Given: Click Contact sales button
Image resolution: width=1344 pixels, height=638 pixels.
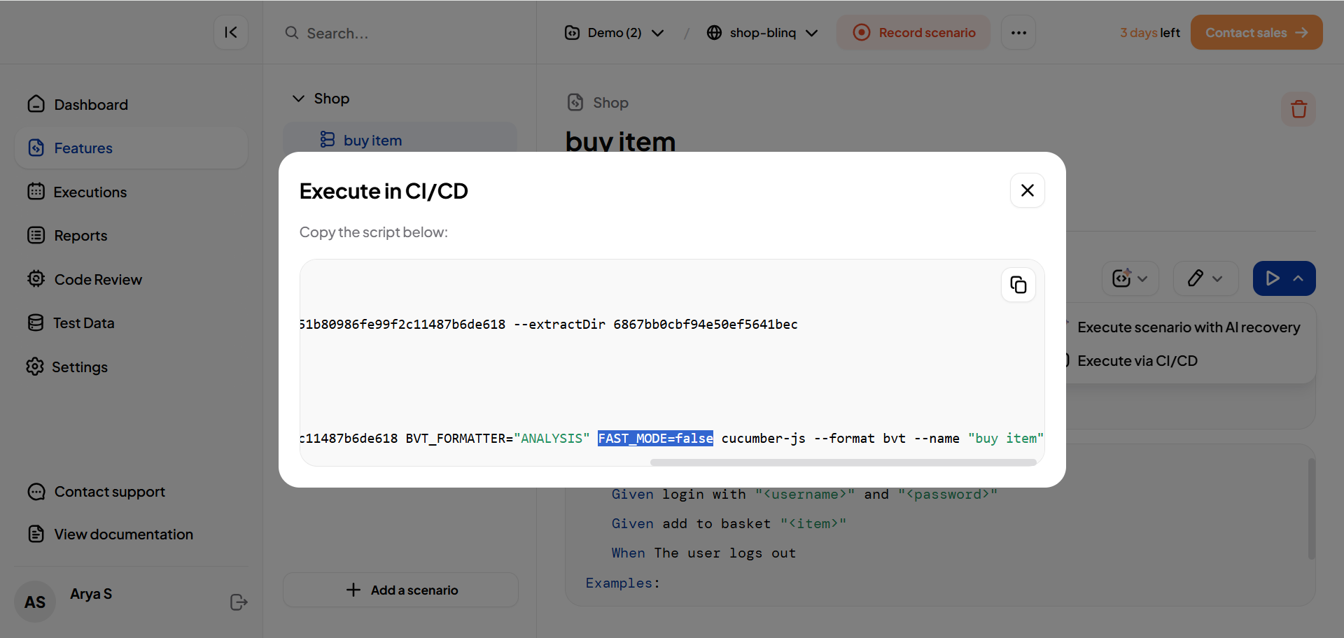Looking at the screenshot, I should 1256,33.
